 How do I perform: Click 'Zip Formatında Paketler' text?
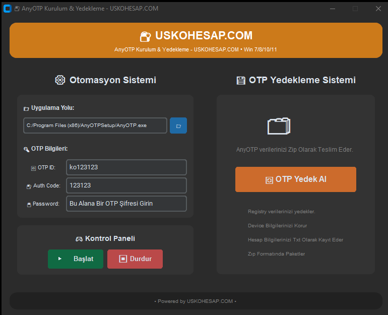pyautogui.click(x=277, y=254)
